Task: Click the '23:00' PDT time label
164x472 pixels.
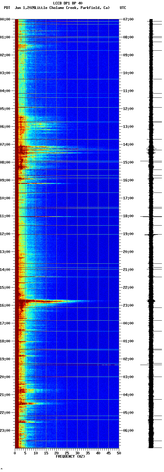Action: (5, 431)
